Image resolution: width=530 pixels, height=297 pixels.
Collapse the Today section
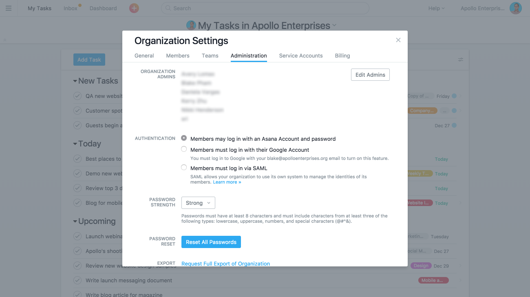[x=75, y=144]
